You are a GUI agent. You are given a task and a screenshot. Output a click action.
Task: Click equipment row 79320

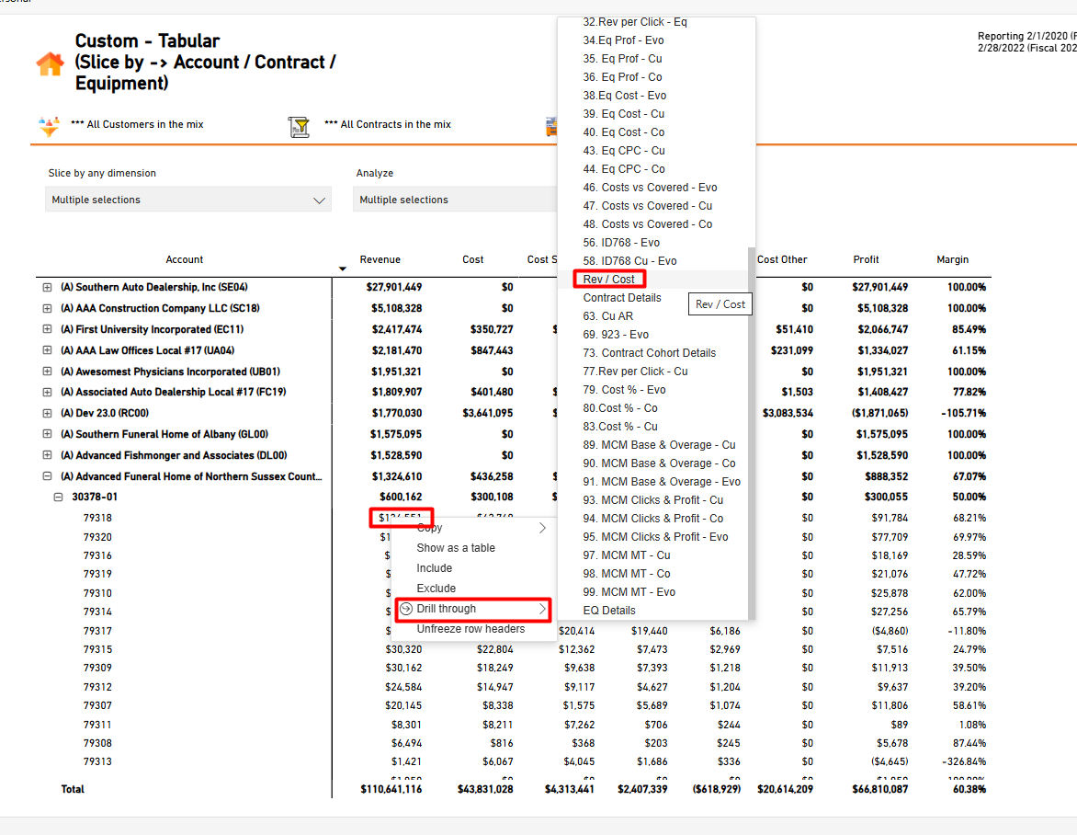(97, 537)
